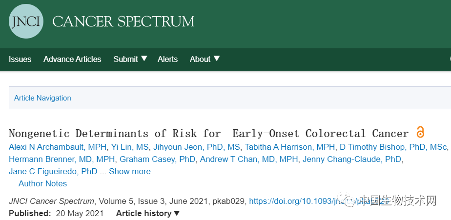The width and height of the screenshot is (451, 220).
Task: Click author Andrew T Chan link
Action: point(249,160)
